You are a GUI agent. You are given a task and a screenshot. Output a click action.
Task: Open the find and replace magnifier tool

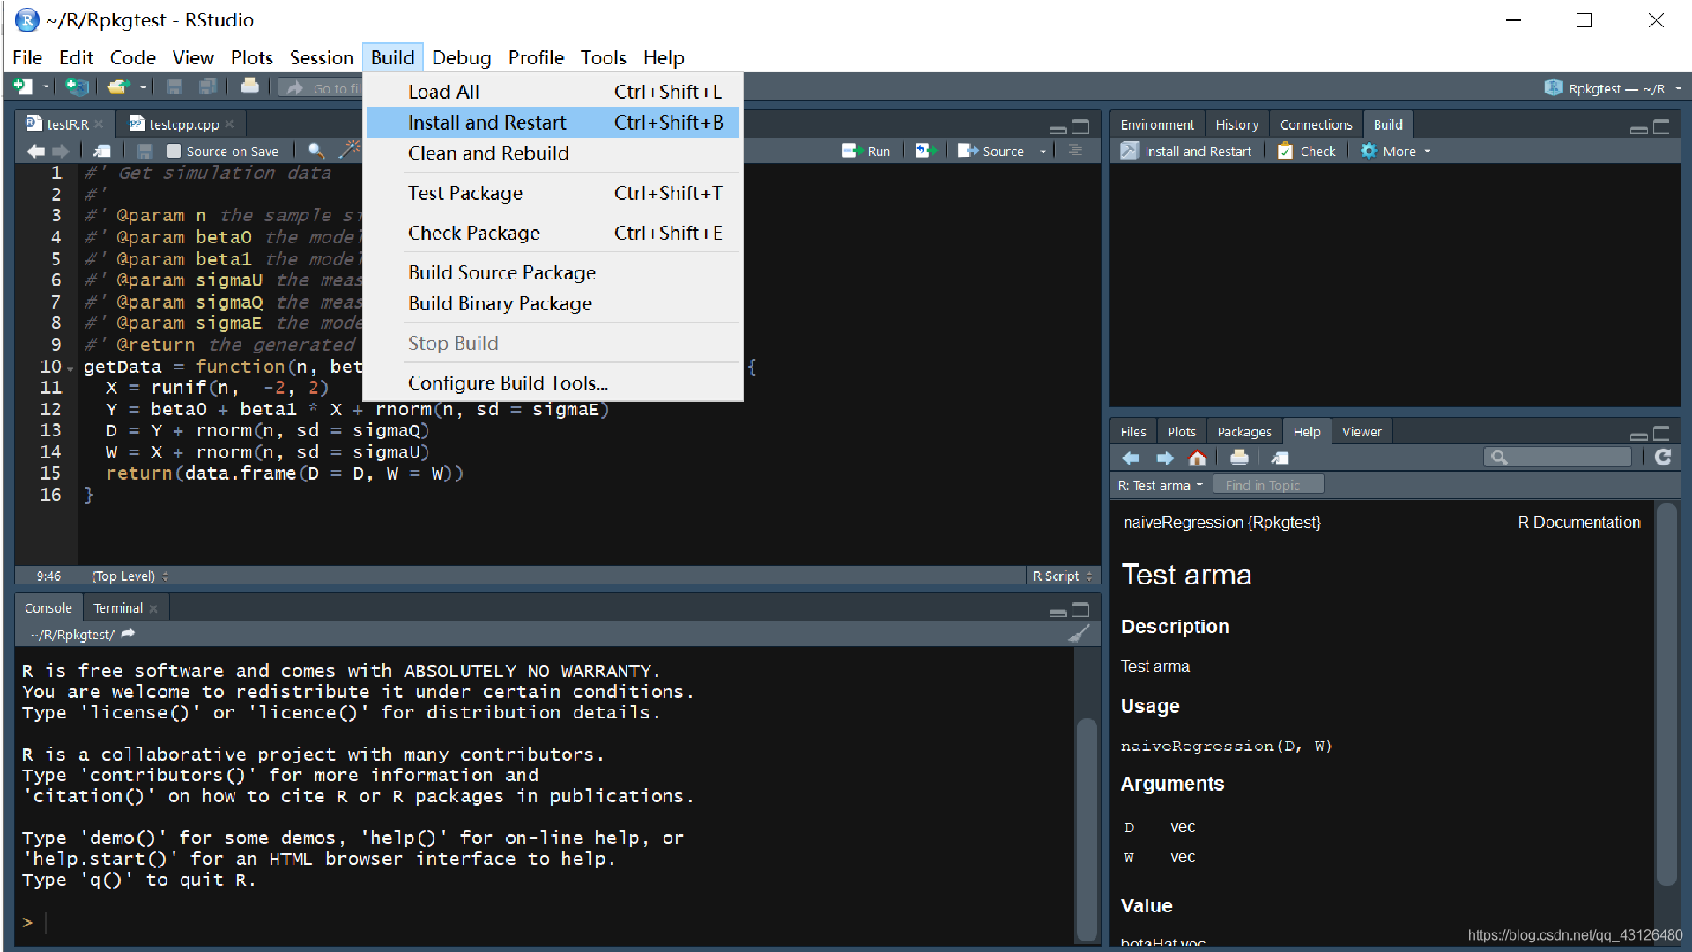tap(315, 151)
